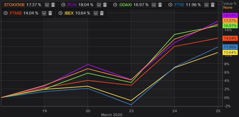The image size is (239, 117).
Task: Click the 16% y-axis tick label
Action: click(228, 30)
